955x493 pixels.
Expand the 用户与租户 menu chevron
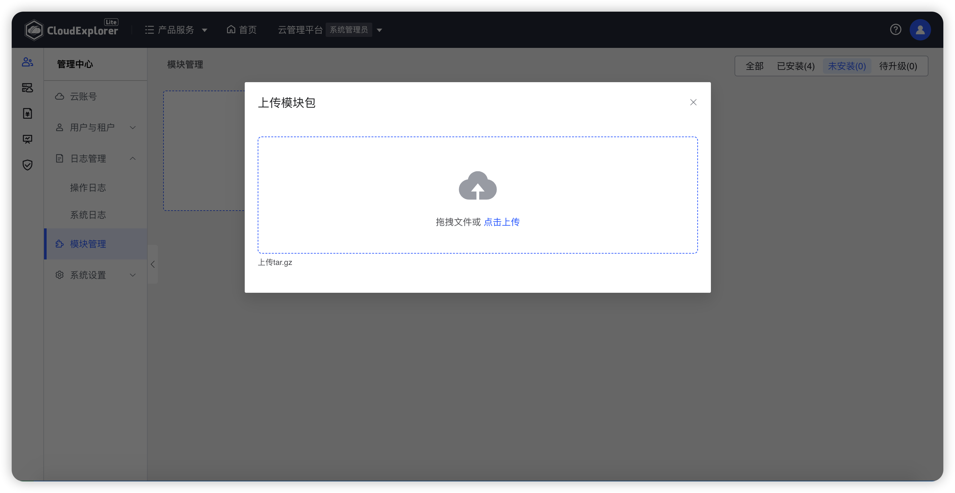[x=133, y=127]
